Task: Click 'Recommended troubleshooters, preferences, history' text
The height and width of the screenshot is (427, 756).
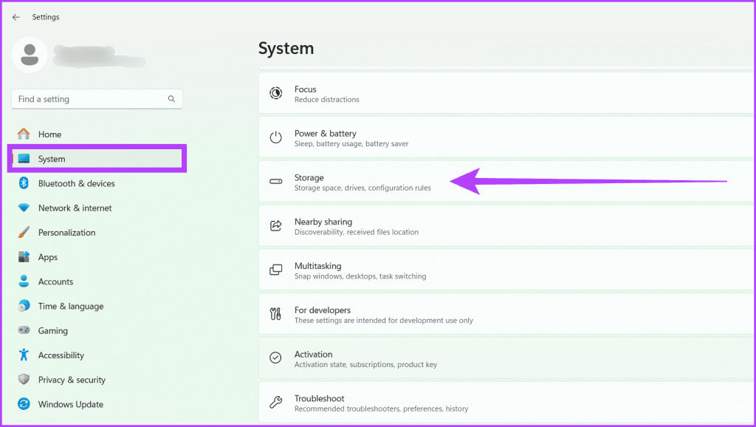Action: click(382, 409)
